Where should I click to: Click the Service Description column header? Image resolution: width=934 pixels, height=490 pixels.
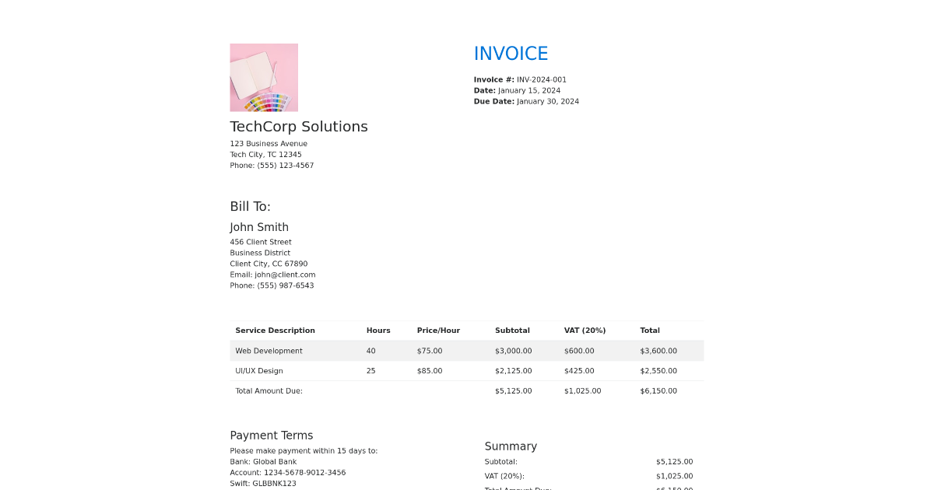click(275, 331)
